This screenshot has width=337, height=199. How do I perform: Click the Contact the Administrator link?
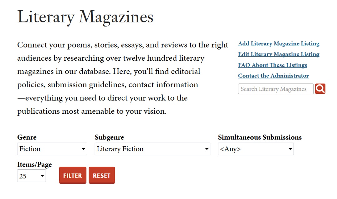pyautogui.click(x=273, y=76)
